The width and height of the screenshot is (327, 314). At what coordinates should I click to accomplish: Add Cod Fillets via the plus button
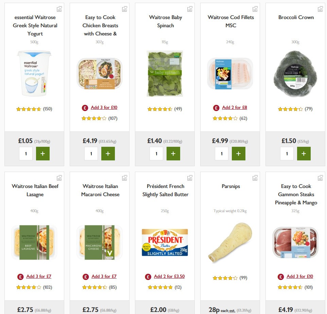click(x=239, y=153)
